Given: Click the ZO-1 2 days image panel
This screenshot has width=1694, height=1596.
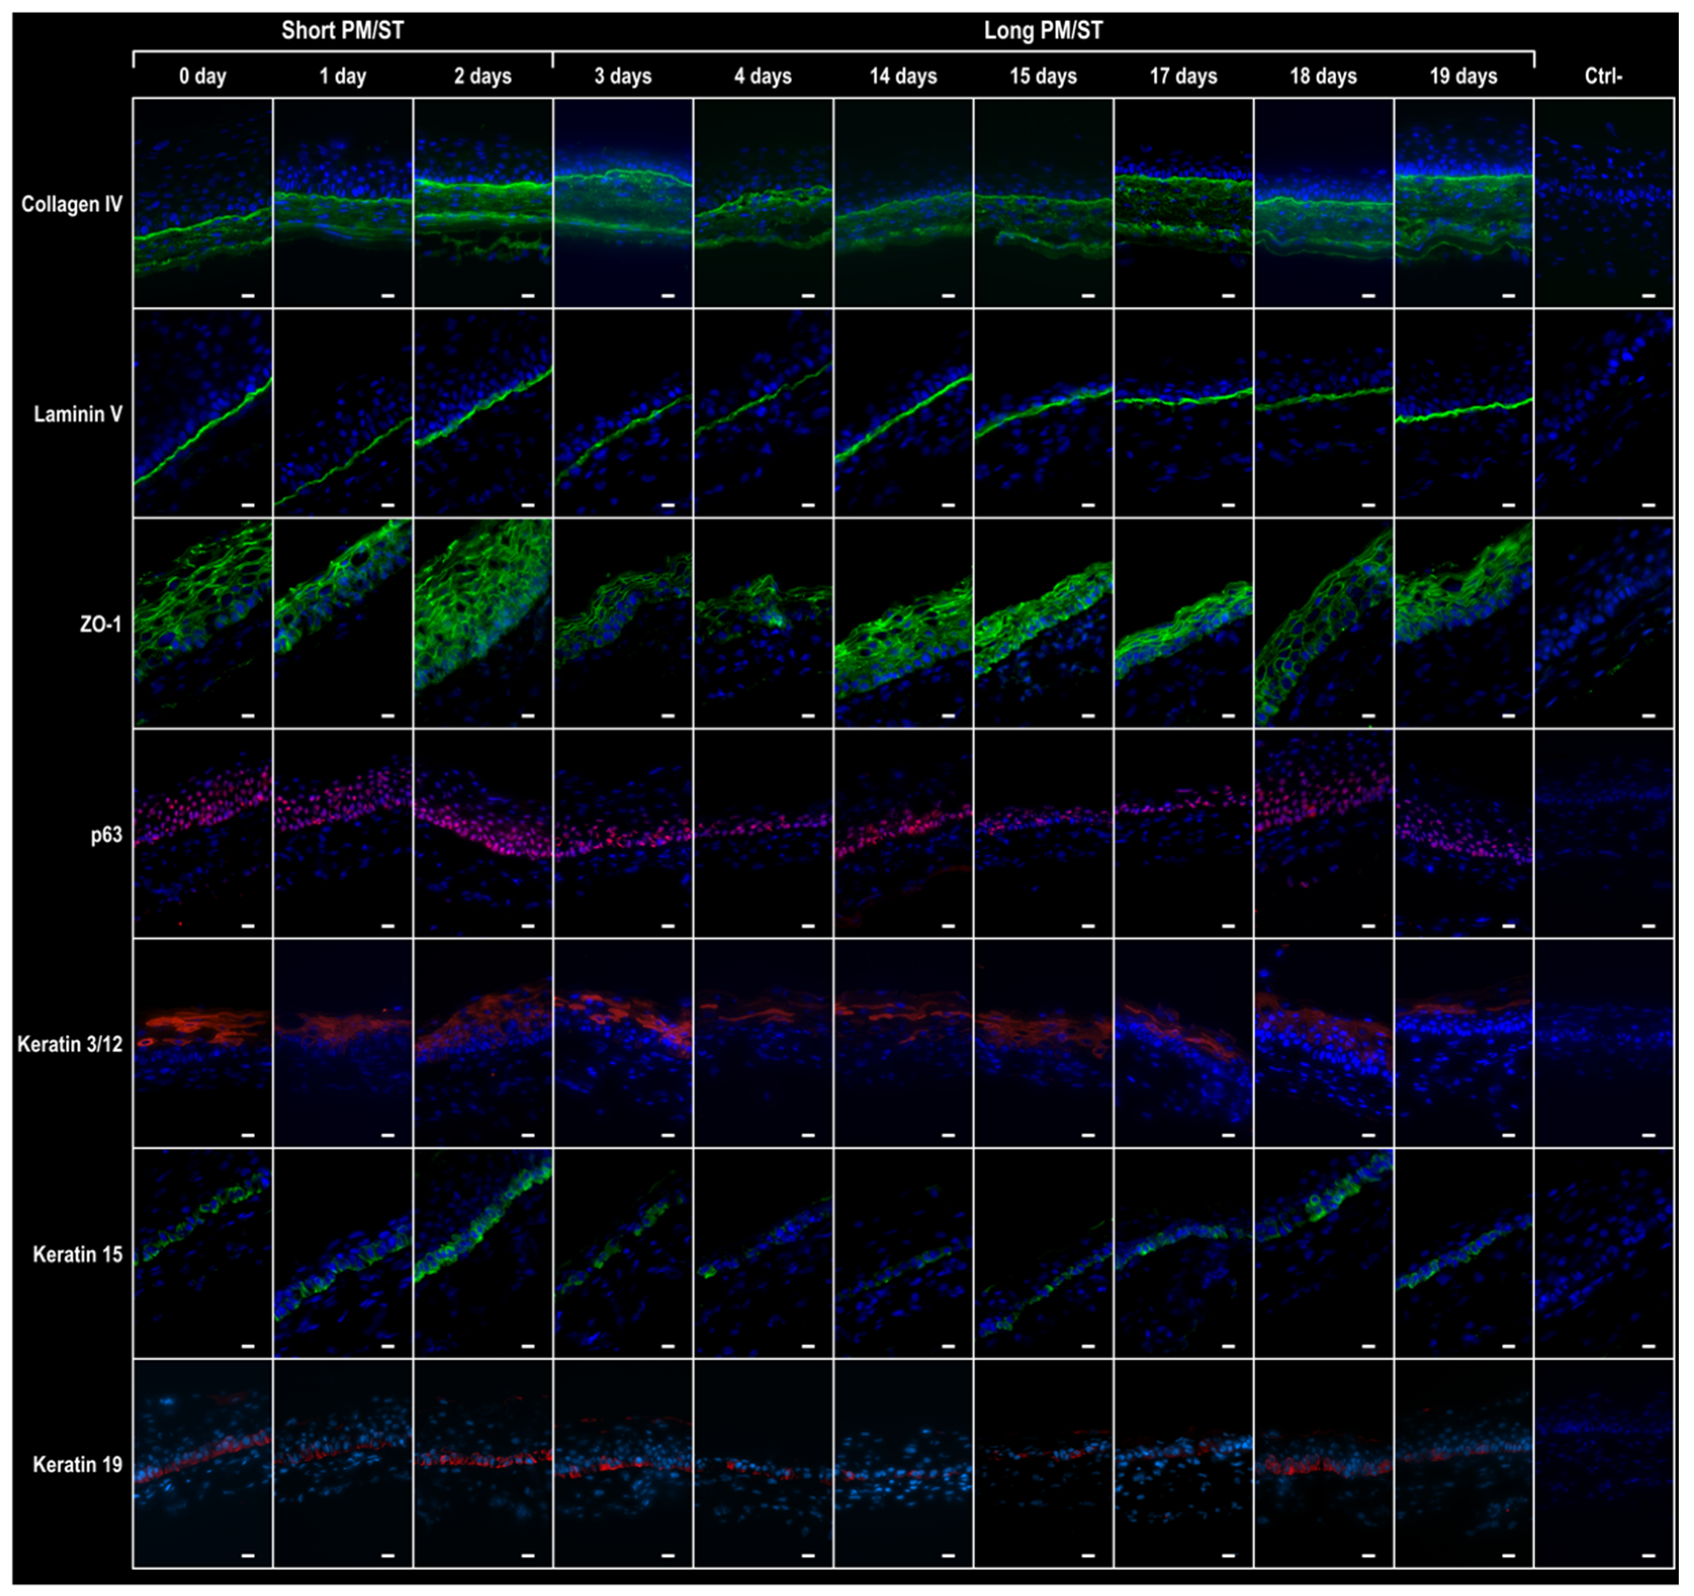Looking at the screenshot, I should point(483,624).
